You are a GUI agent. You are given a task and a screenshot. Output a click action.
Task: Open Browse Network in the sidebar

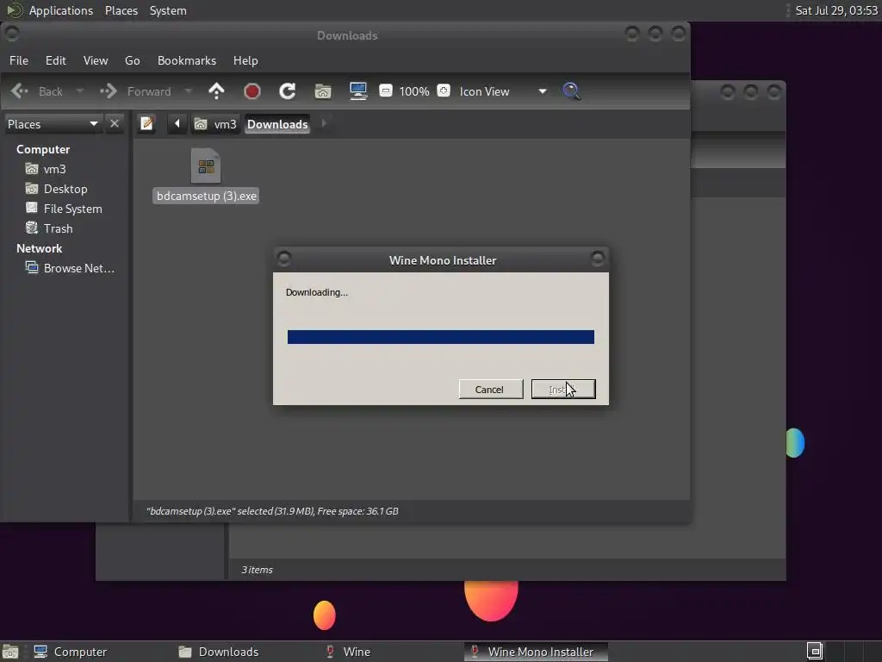[70, 268]
